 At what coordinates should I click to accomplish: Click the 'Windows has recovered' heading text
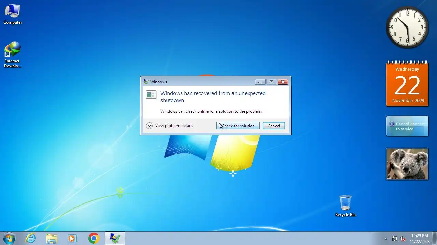pos(213,97)
